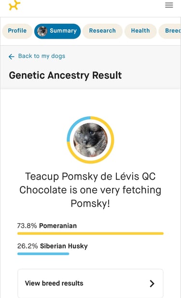The width and height of the screenshot is (181, 298).
Task: Select the Summary tab
Action: point(57,31)
